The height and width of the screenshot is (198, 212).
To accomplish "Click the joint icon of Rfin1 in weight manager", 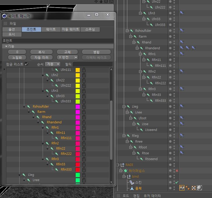I will tap(47, 127).
